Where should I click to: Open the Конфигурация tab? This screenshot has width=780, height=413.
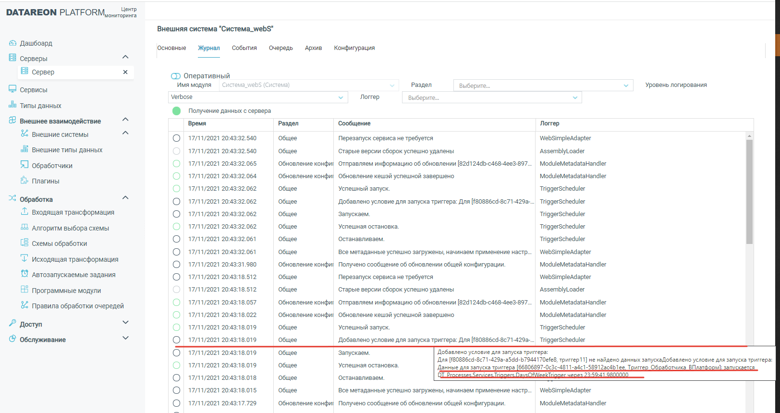coord(354,48)
